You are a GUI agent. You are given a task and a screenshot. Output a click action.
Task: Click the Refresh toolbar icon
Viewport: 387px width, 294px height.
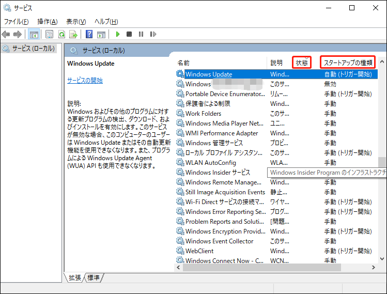tap(61, 35)
